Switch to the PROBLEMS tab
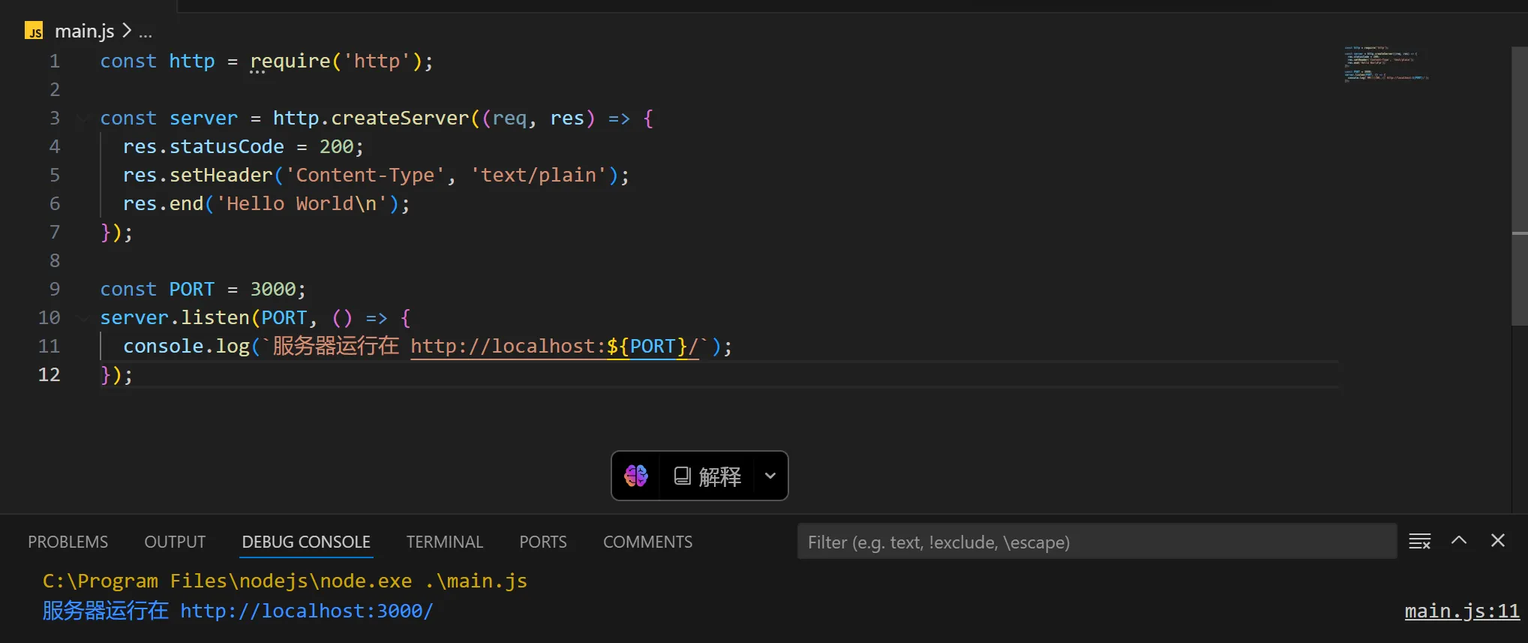This screenshot has width=1528, height=643. [x=68, y=542]
